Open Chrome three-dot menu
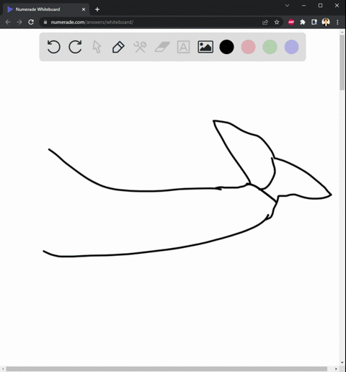This screenshot has height=372, width=346. 337,22
